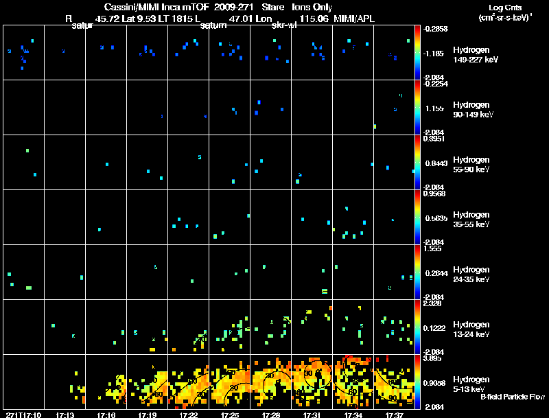This screenshot has height=418, width=549.
Task: Select the Hydrogen 35-55 keV row label
Action: pos(471,220)
